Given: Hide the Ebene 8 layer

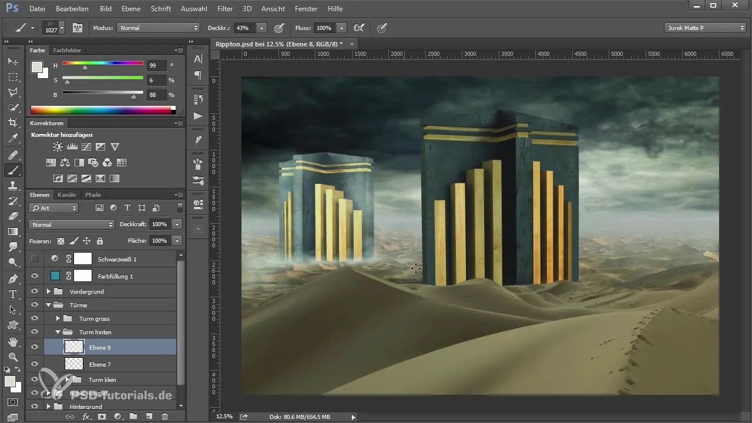Looking at the screenshot, I should 35,347.
